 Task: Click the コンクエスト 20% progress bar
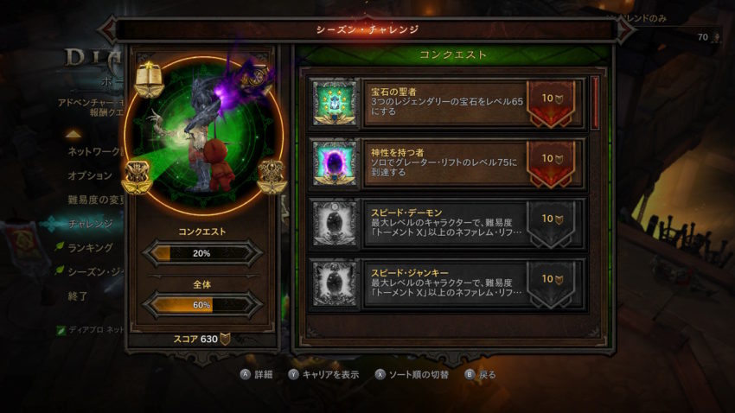(202, 253)
